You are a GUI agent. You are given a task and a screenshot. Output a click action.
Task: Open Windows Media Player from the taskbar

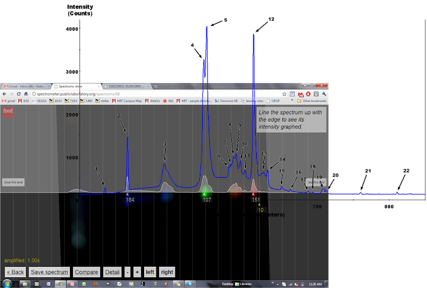[x=37, y=284]
